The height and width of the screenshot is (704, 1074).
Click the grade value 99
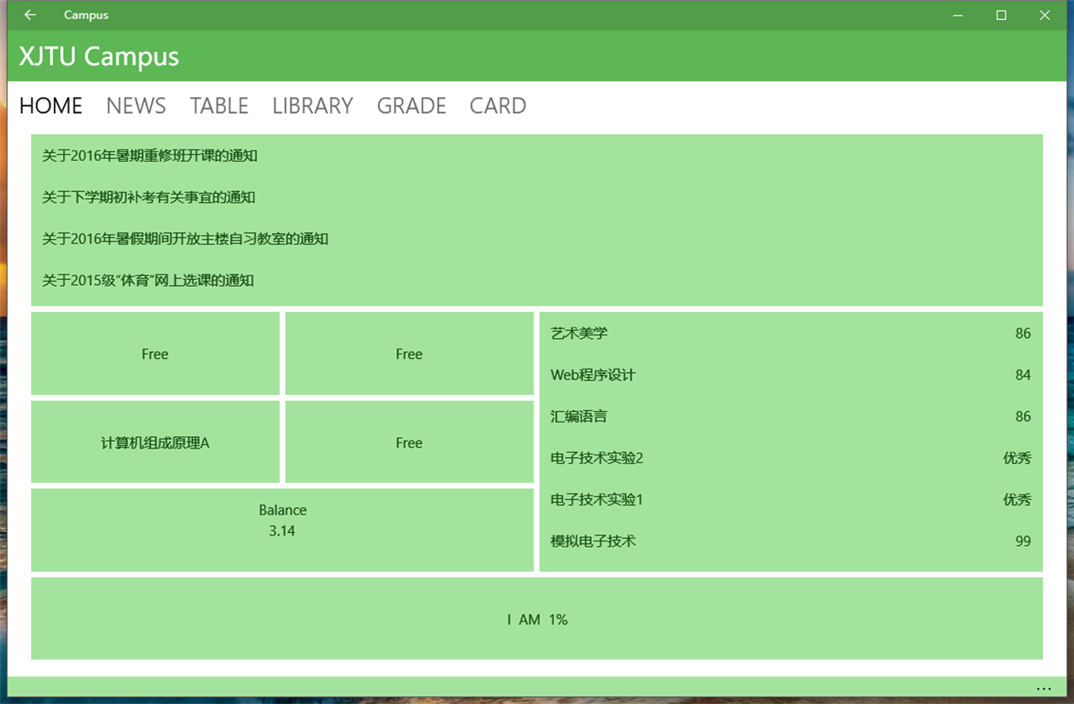[x=1023, y=541]
